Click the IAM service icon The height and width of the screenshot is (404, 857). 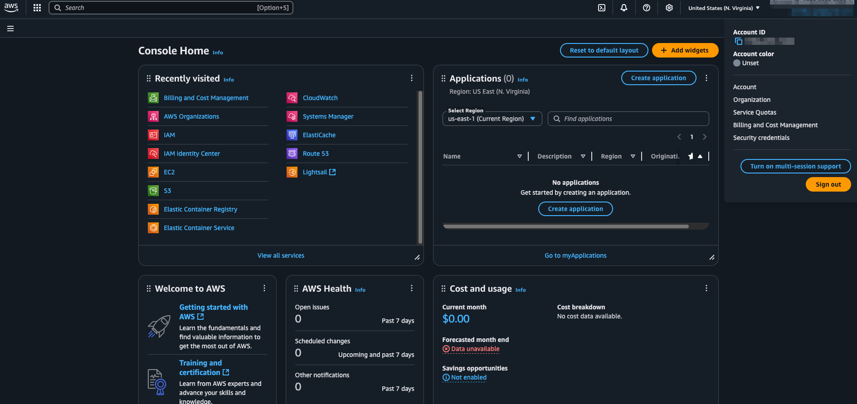click(x=153, y=135)
